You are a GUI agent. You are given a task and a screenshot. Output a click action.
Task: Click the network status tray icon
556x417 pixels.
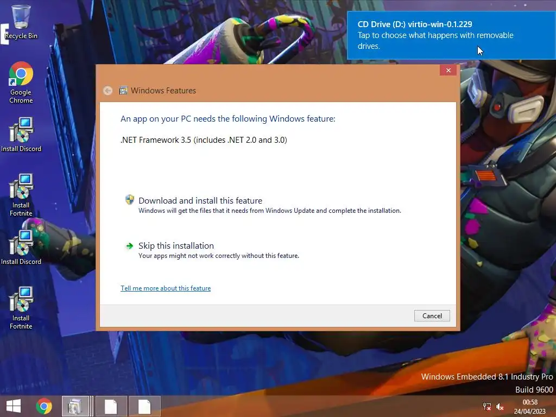[x=487, y=406]
